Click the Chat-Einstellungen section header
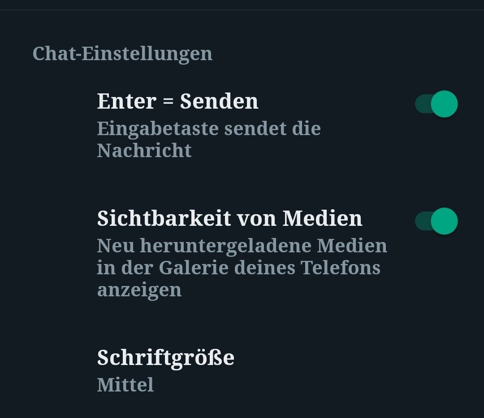The width and height of the screenshot is (484, 418). [x=122, y=54]
